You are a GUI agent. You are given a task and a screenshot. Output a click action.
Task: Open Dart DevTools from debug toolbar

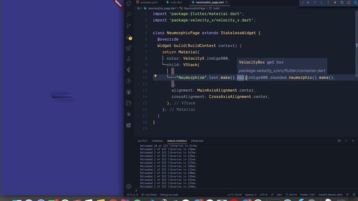(356, 2)
